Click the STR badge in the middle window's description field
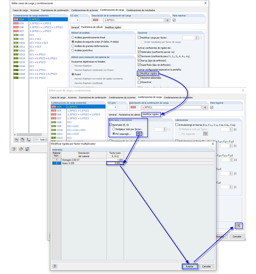The height and width of the screenshot is (274, 256). tap(133, 107)
